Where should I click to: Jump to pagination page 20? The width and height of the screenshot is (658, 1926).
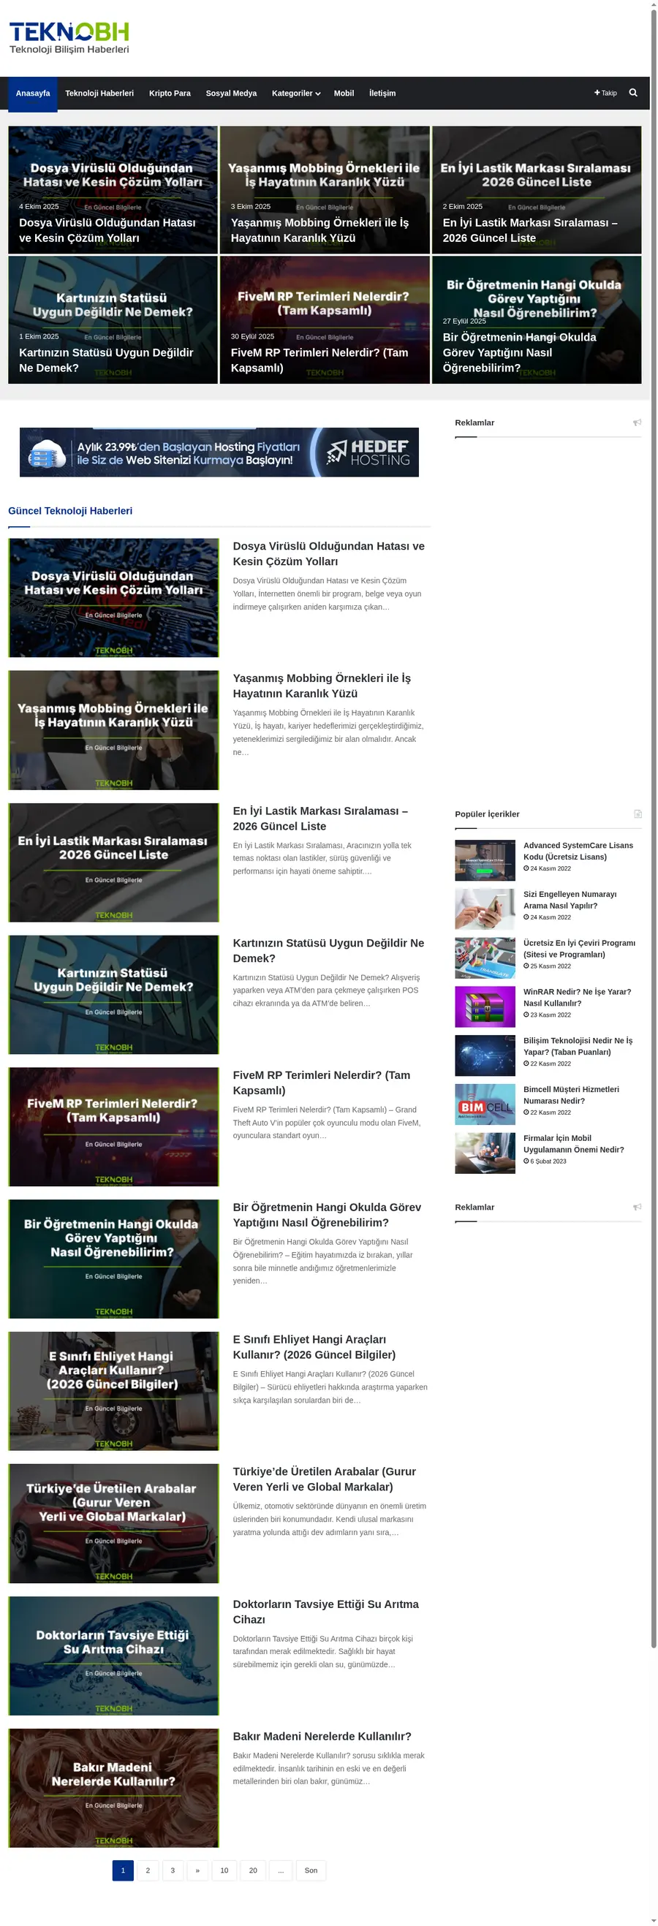253,1870
